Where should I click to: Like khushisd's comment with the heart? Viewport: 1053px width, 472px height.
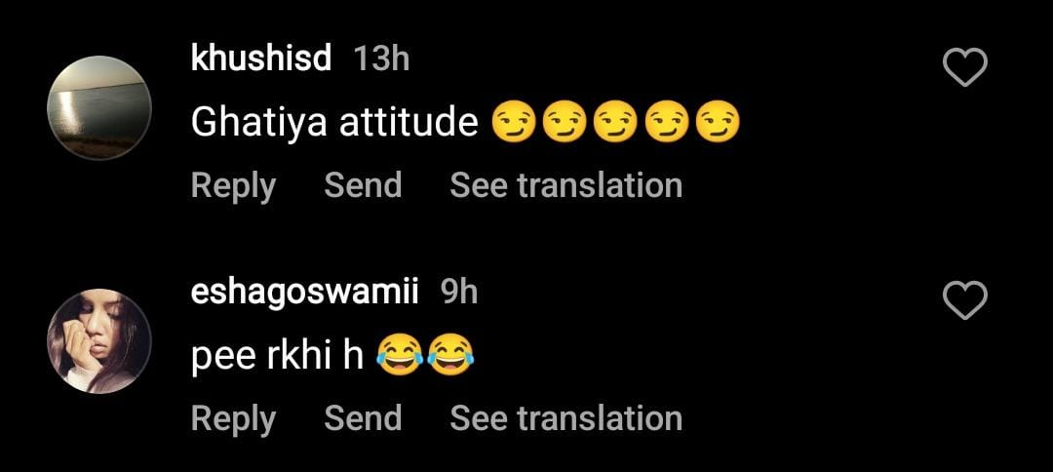tap(966, 68)
